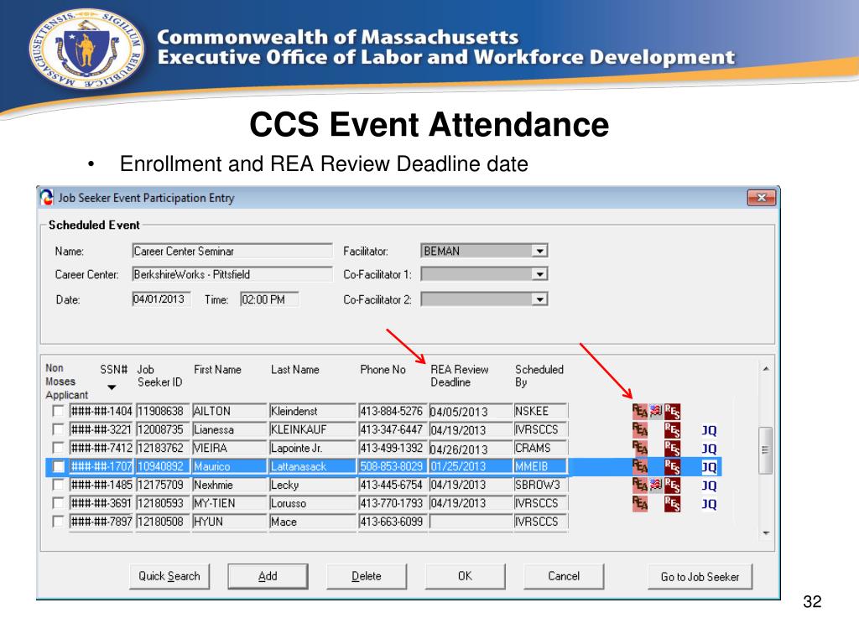Click the RES icon in the Lapointe Jr. row
The width and height of the screenshot is (859, 644).
tap(672, 449)
